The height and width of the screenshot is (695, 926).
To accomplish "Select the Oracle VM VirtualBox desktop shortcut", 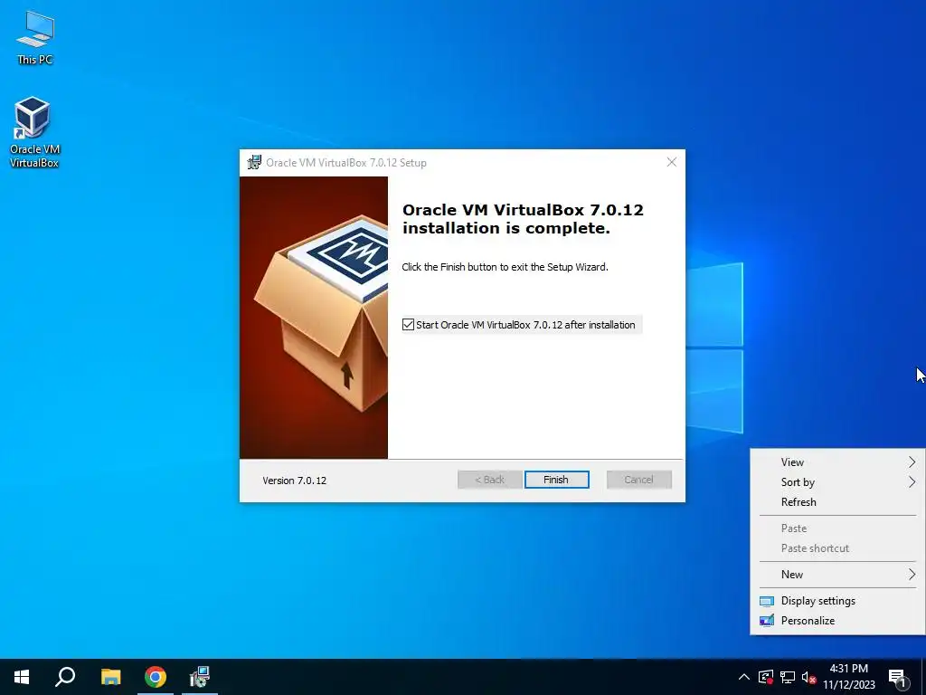I will click(x=34, y=132).
